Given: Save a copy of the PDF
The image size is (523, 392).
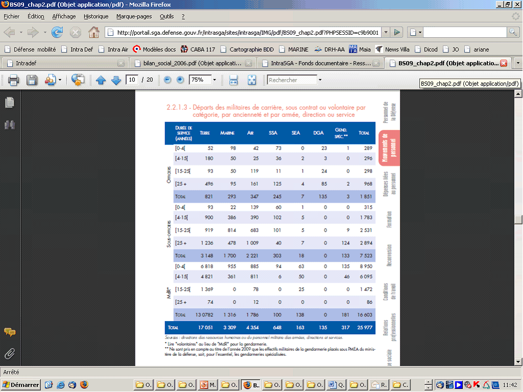Looking at the screenshot, I should (x=32, y=80).
